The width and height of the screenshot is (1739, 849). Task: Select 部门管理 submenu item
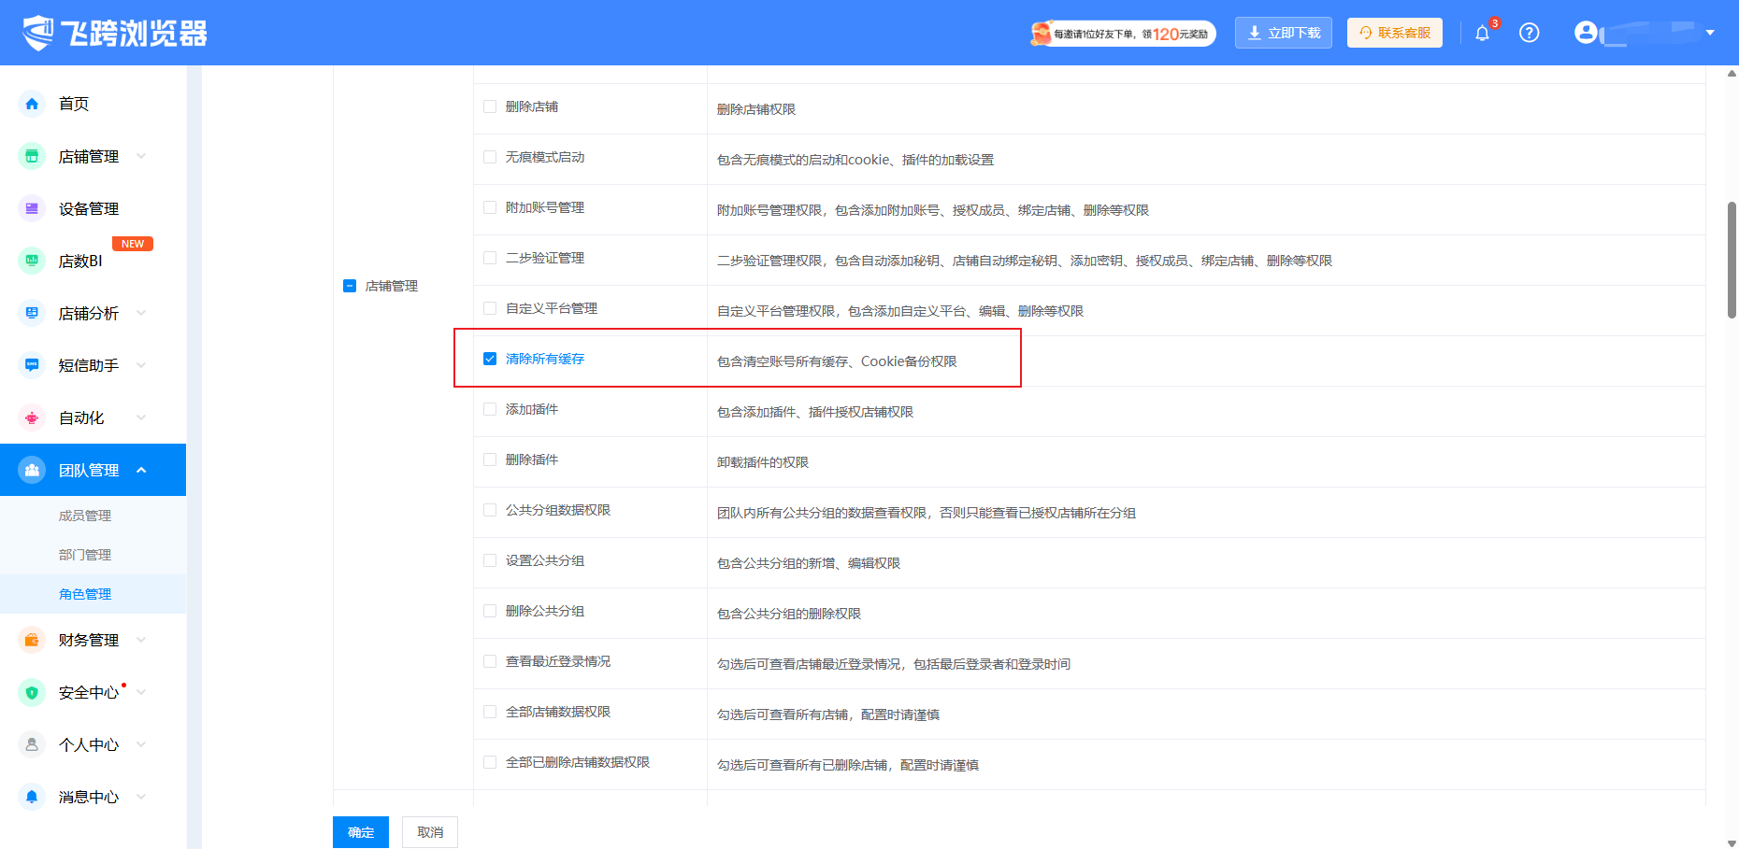coord(85,555)
